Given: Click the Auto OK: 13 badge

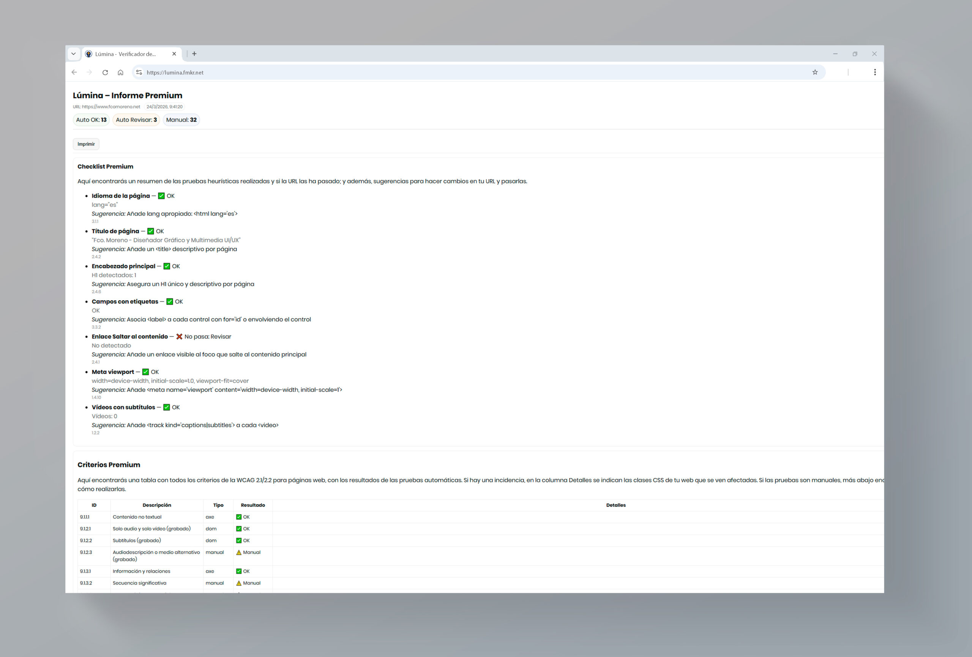Looking at the screenshot, I should (x=91, y=120).
